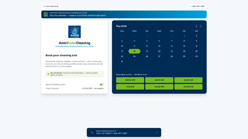The image size is (248, 139).
Task: Choose the 03:00 PM time slot
Action: tap(188, 87)
